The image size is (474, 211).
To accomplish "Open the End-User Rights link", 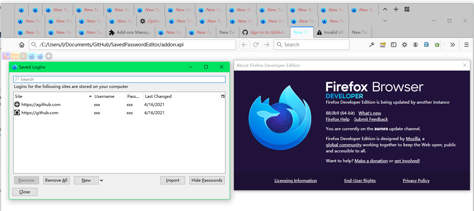I will pos(360,181).
